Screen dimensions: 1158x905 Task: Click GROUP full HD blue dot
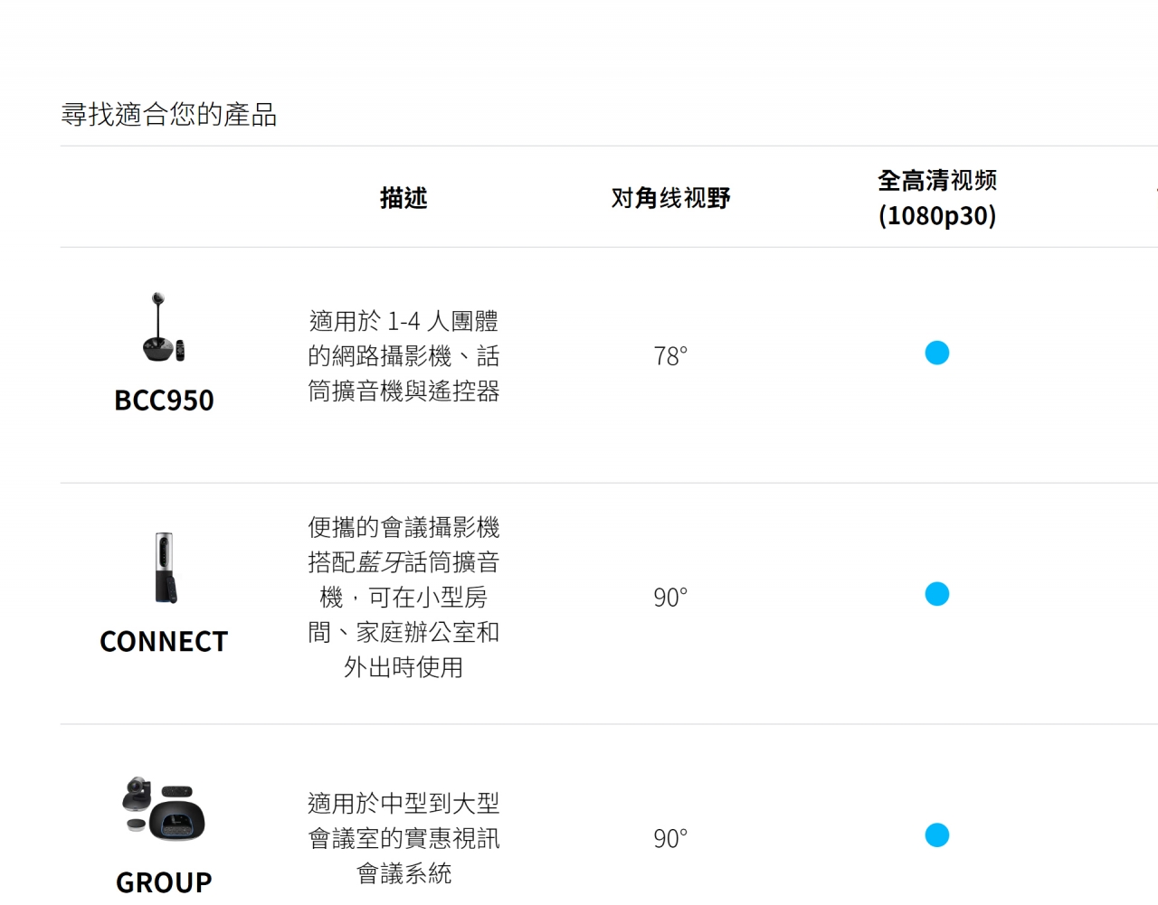(x=937, y=834)
